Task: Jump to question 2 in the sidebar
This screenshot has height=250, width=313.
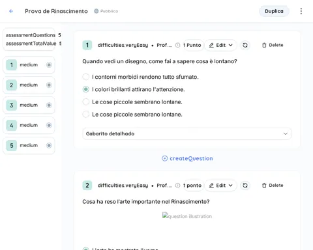Action: 29,85
